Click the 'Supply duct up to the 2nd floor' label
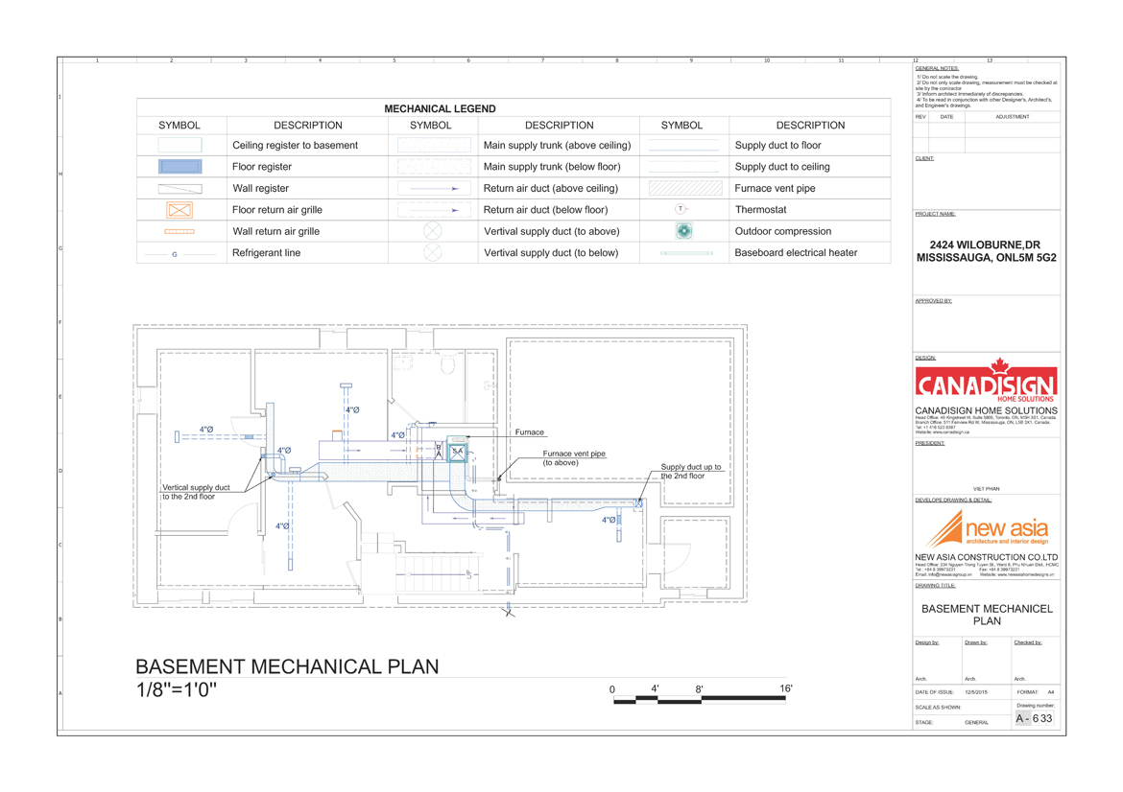The image size is (1123, 792). click(x=690, y=471)
